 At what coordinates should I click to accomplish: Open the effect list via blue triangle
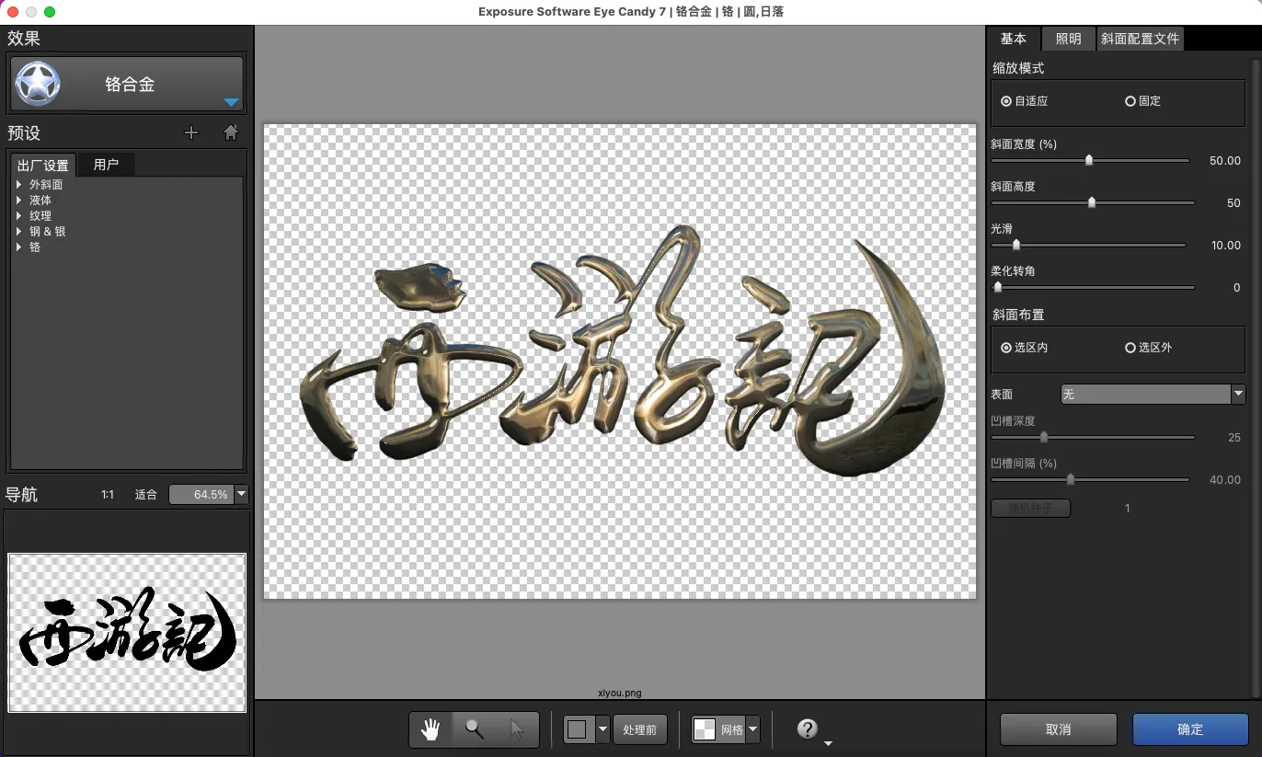point(231,102)
